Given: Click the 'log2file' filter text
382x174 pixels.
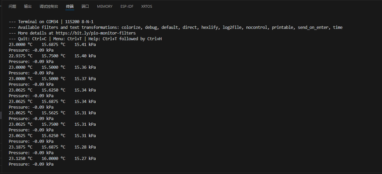Looking at the screenshot, I should pos(232,27).
